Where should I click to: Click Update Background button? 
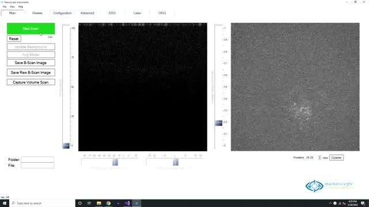coord(31,47)
